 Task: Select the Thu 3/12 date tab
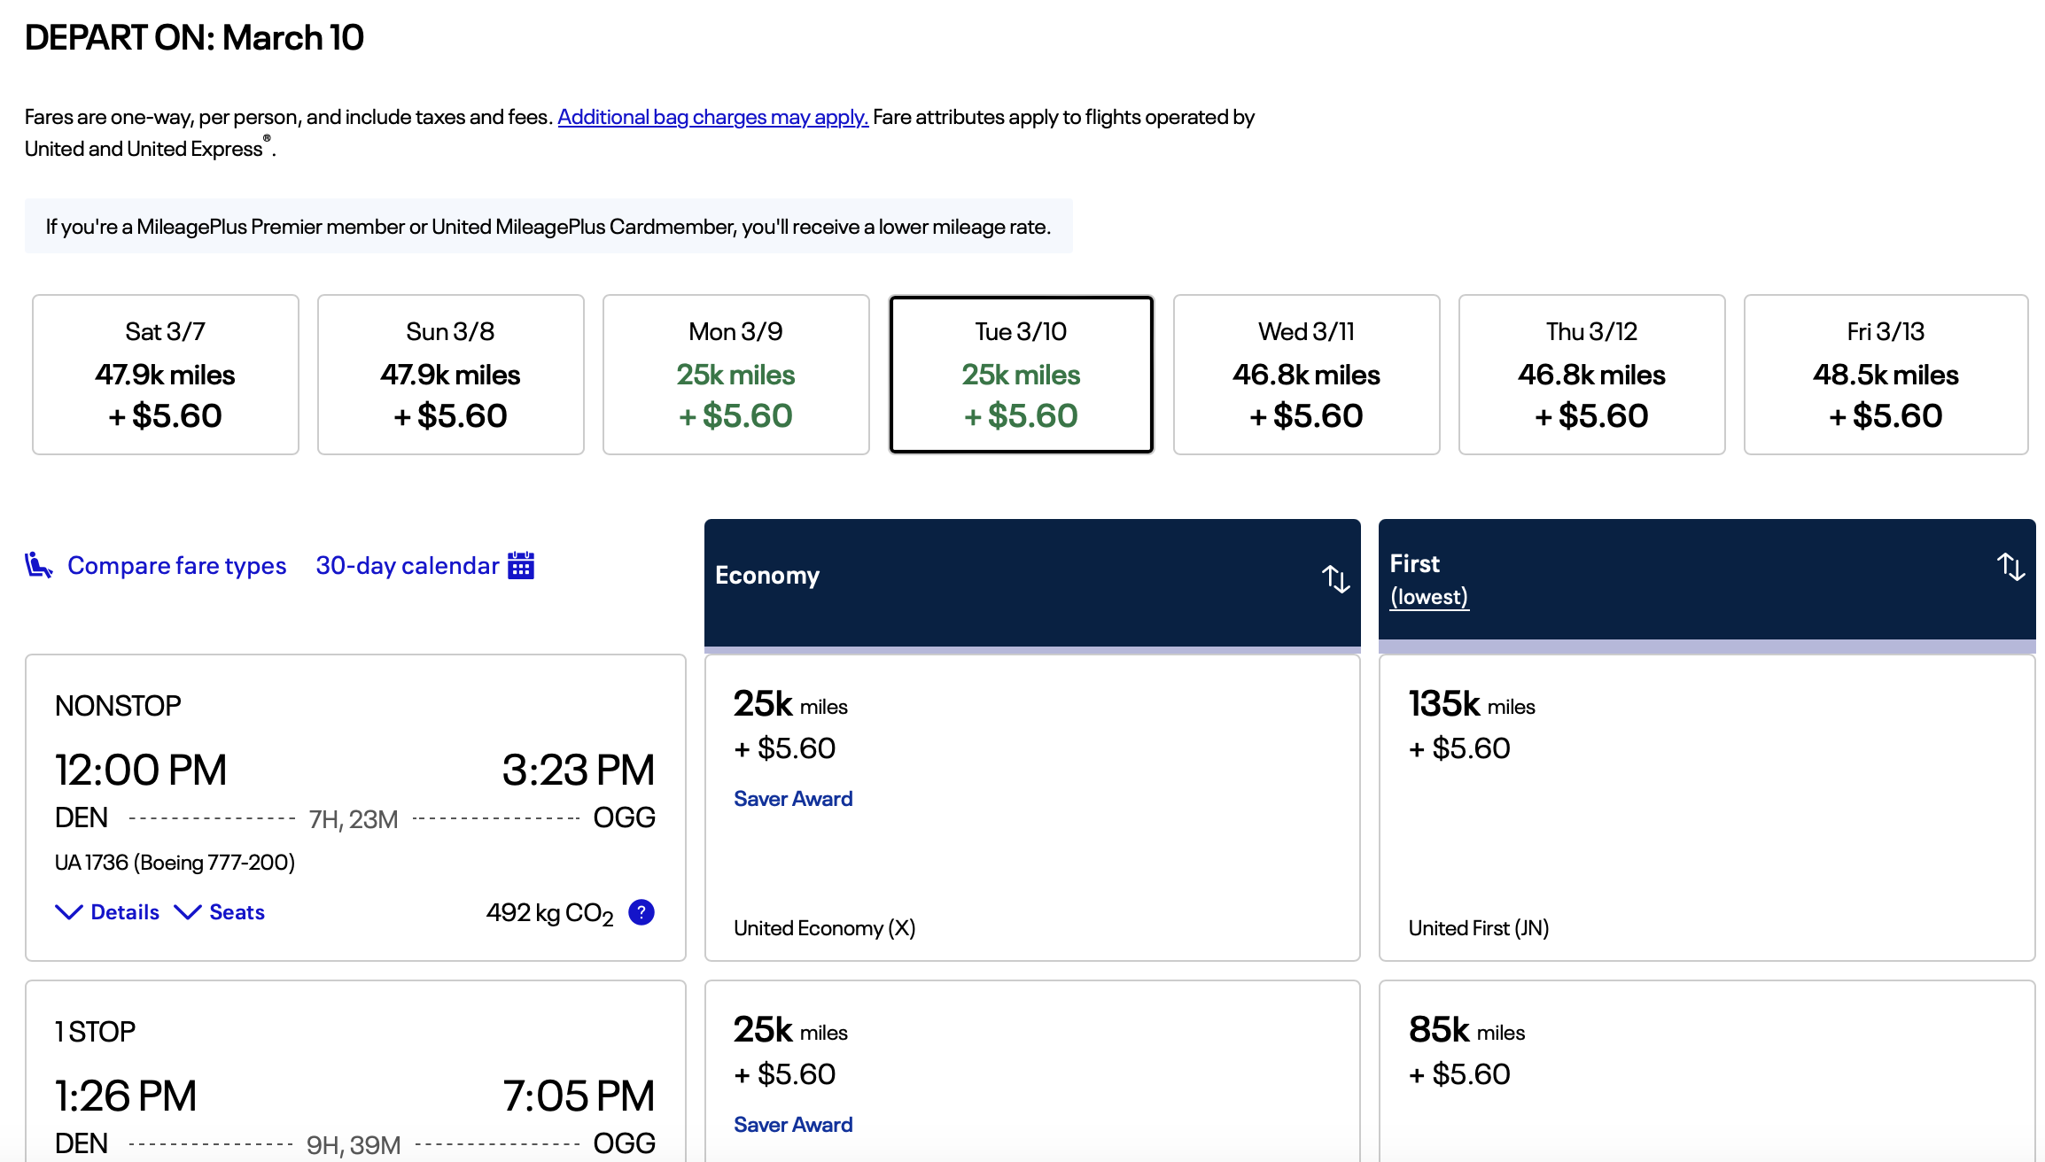1592,375
